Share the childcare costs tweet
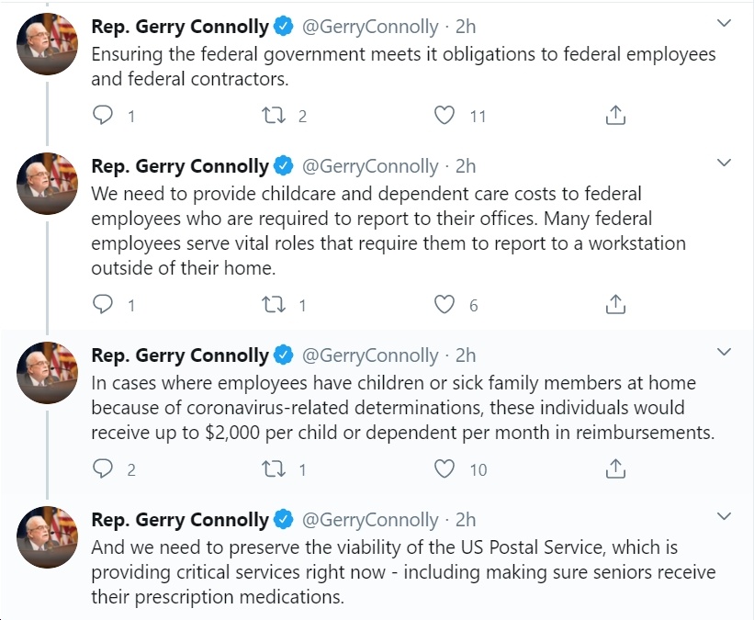The image size is (754, 620). 615,304
